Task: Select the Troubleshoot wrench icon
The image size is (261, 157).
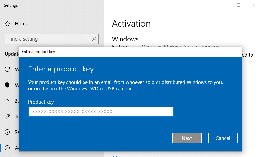Action: [x=7, y=117]
